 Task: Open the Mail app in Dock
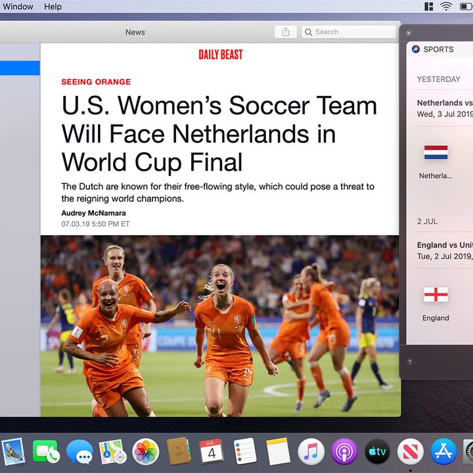click(13, 451)
